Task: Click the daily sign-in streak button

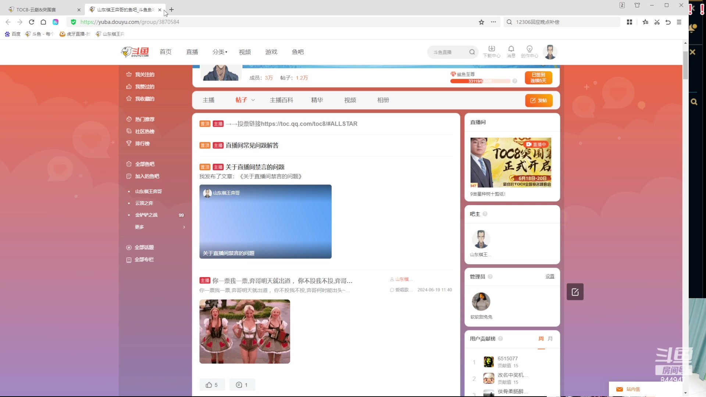Action: click(x=538, y=78)
